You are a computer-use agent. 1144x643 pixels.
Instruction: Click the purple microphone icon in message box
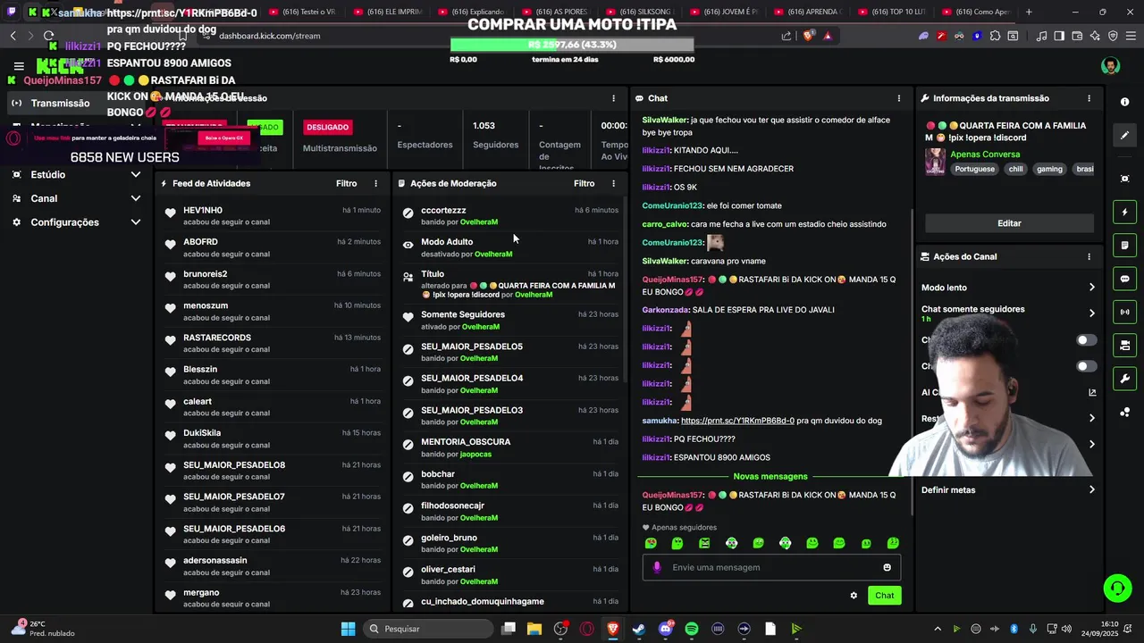pos(657,567)
